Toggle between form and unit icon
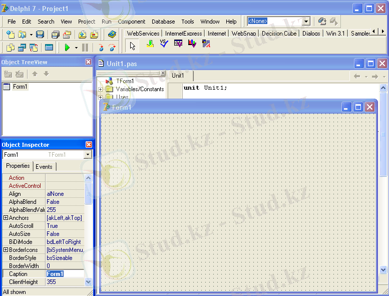The height and width of the screenshot is (296, 389). pyautogui.click(x=34, y=47)
